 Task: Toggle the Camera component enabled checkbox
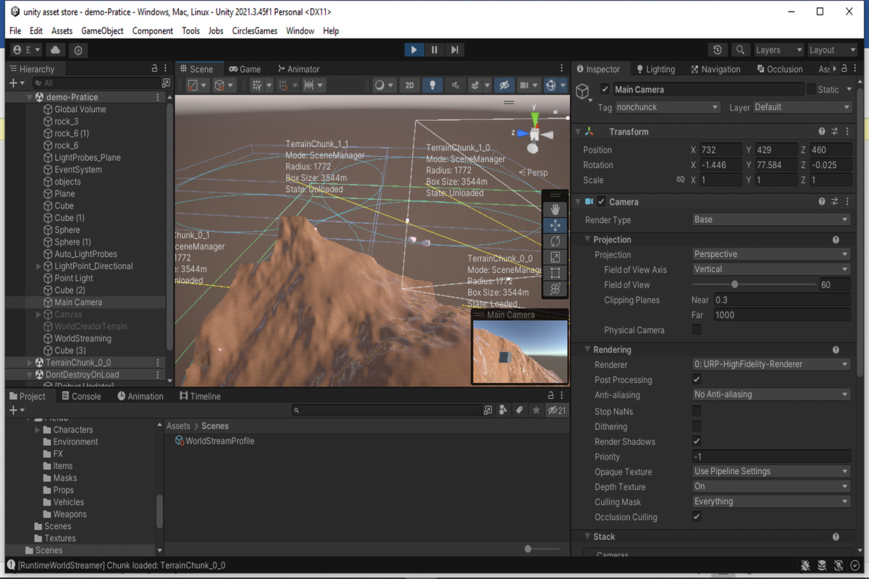(600, 202)
